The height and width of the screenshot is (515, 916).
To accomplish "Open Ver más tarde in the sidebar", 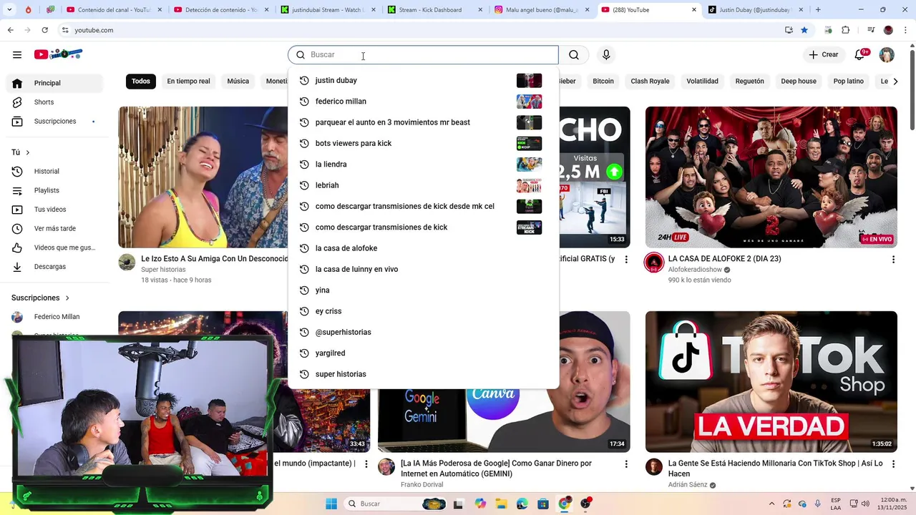I will (54, 229).
